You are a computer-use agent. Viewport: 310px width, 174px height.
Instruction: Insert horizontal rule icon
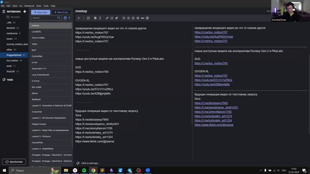(142, 18)
